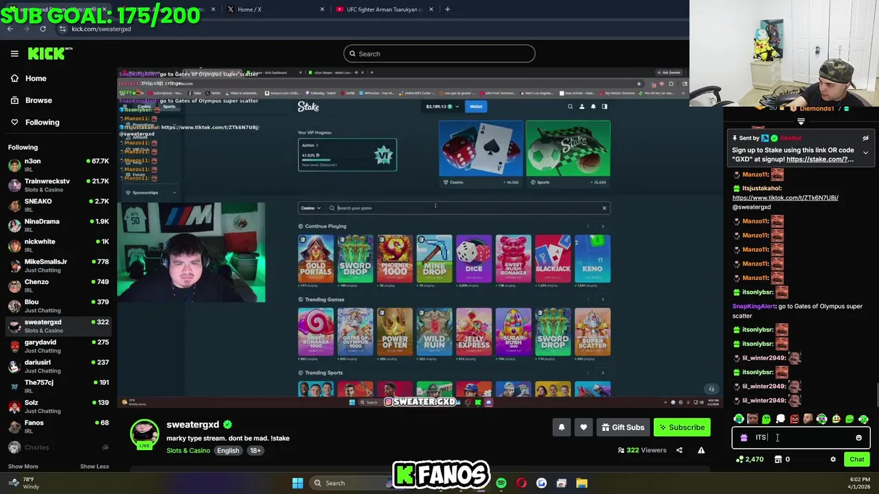Open a new browser tab

tap(447, 10)
